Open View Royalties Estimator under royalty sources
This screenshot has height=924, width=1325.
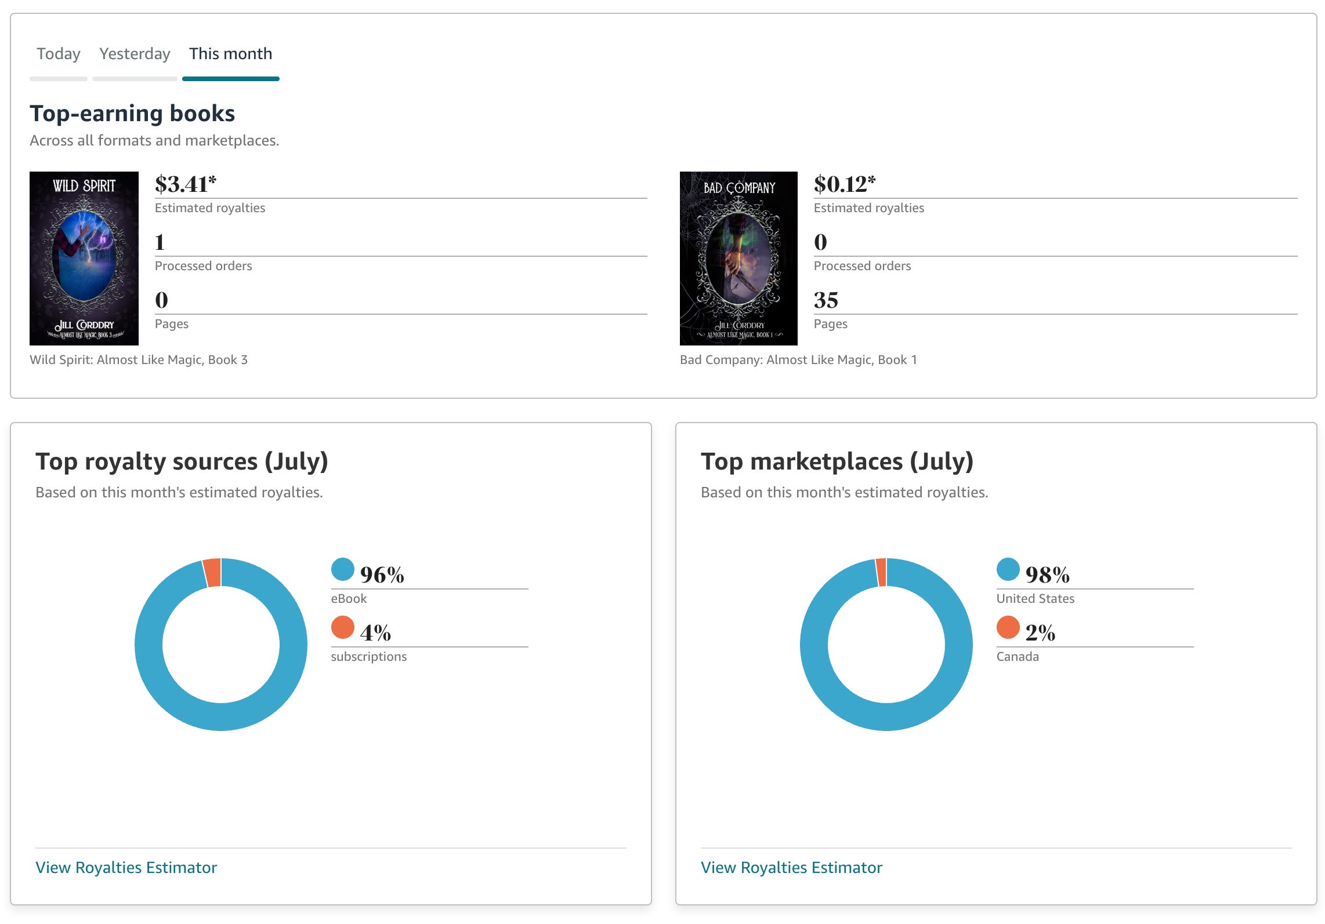(x=126, y=867)
